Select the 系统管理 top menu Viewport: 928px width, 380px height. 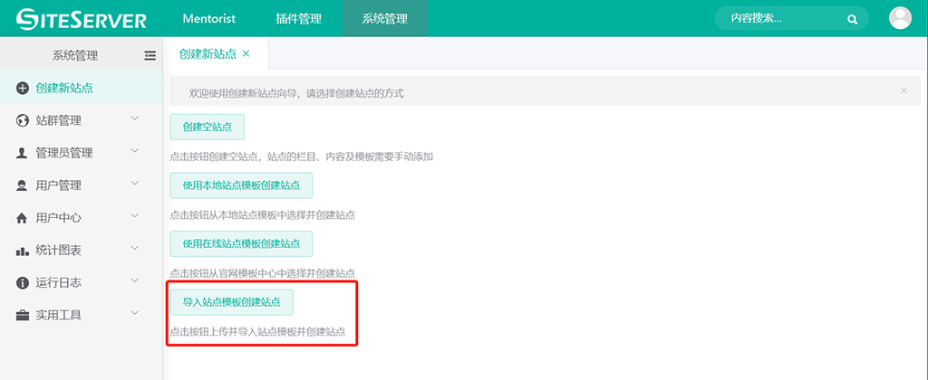pyautogui.click(x=384, y=18)
